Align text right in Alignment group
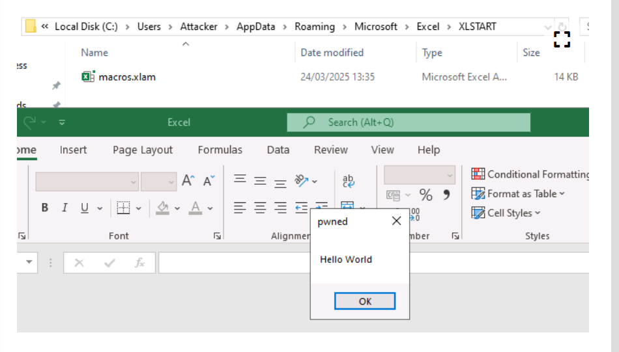 (280, 208)
